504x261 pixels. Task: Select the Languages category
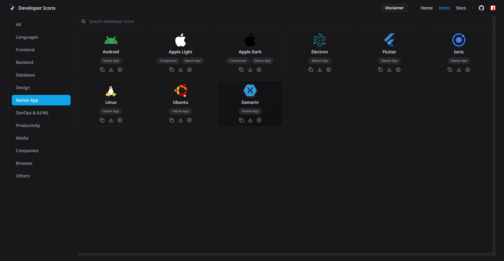tap(41, 37)
